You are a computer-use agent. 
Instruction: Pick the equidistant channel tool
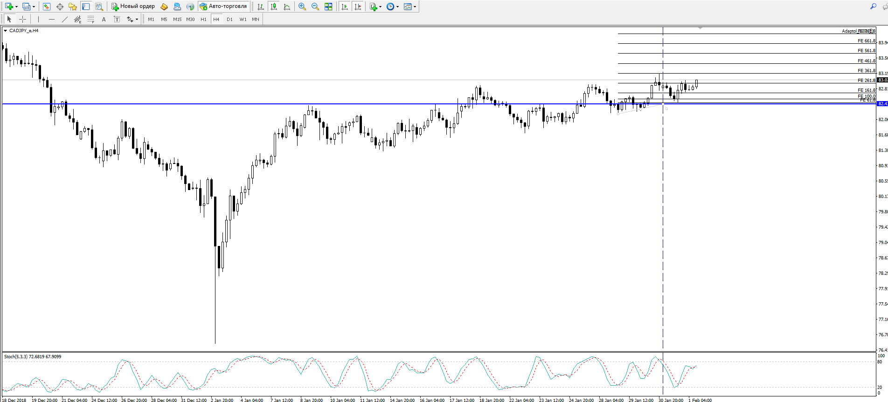[77, 19]
